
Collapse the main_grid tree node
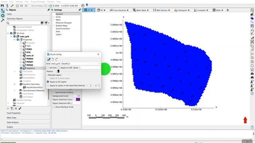11,37
